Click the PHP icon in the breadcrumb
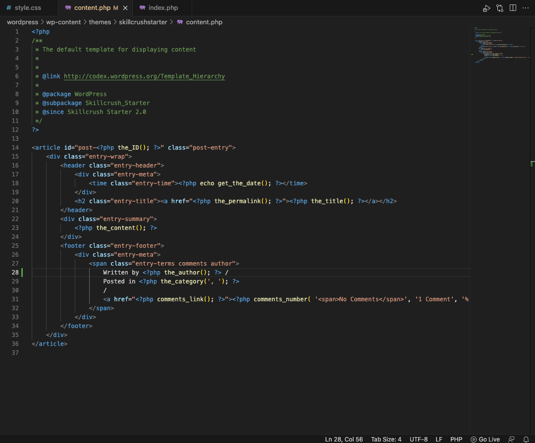535x443 pixels. [180, 22]
